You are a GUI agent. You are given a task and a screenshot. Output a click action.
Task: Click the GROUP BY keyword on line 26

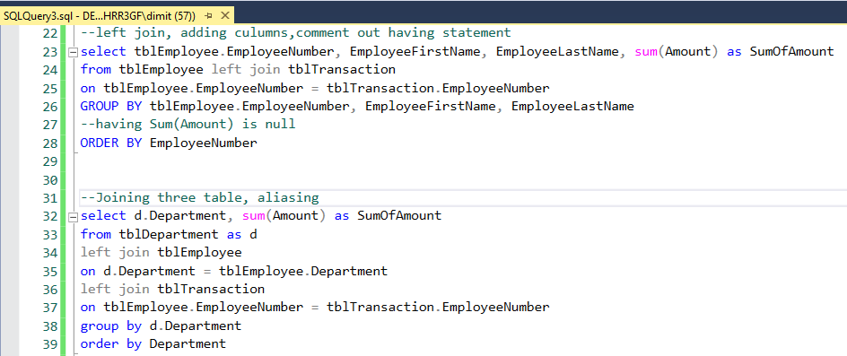(x=110, y=107)
